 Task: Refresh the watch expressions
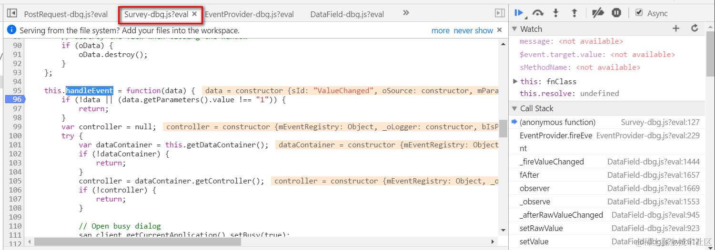point(695,29)
